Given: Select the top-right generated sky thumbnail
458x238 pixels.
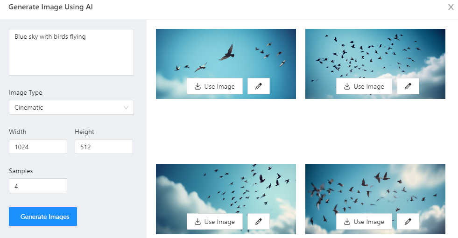Looking at the screenshot, I should 375,53.
